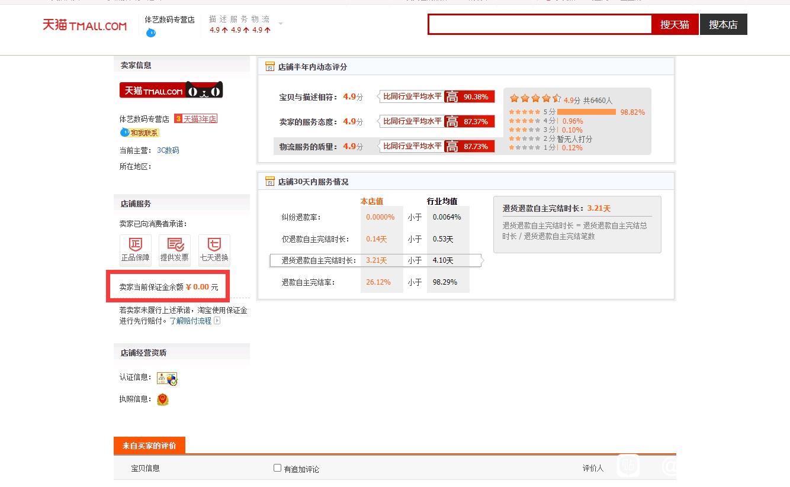Image resolution: width=790 pixels, height=487 pixels.
Task: Focus the search input field in the header
Action: [540, 24]
